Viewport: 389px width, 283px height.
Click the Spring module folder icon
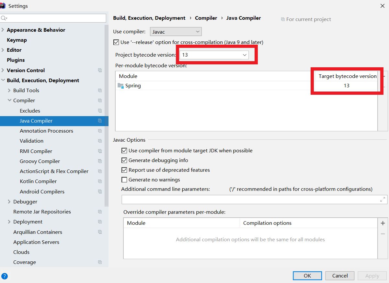click(x=120, y=86)
